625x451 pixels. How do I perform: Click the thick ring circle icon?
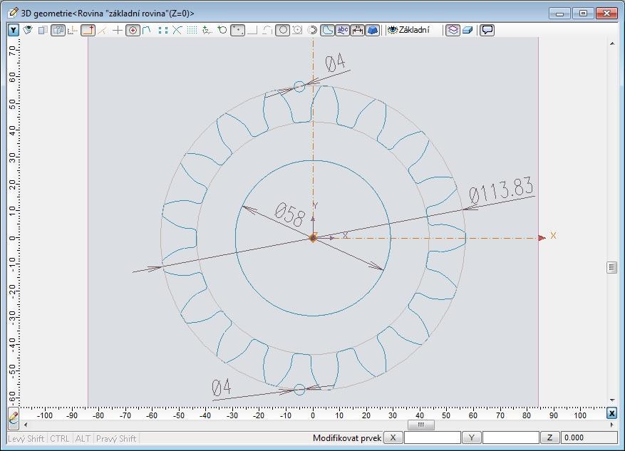[312, 30]
